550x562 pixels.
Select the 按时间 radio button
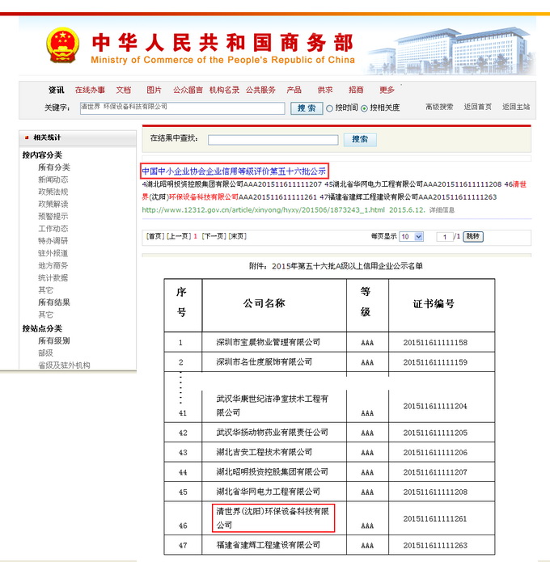coord(329,108)
